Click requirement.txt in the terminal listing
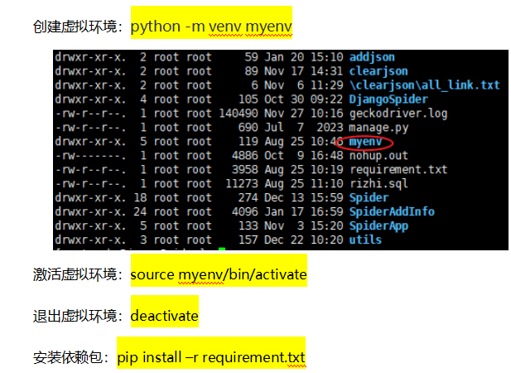This screenshot has height=373, width=511. tap(398, 169)
